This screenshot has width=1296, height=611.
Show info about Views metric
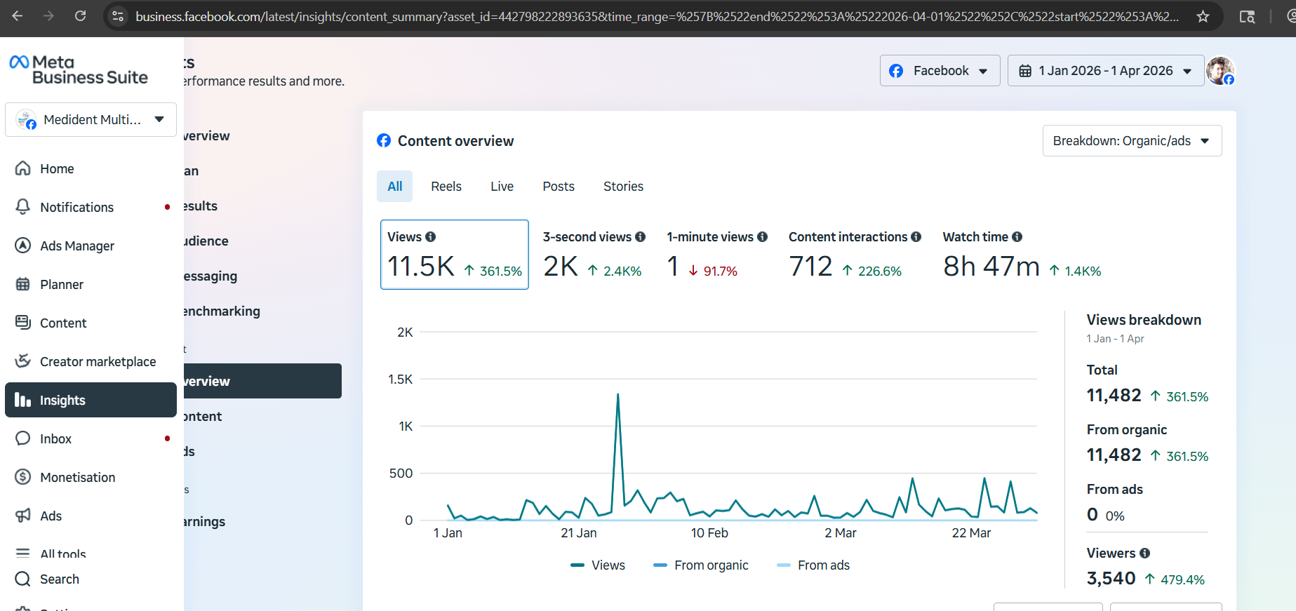click(431, 237)
